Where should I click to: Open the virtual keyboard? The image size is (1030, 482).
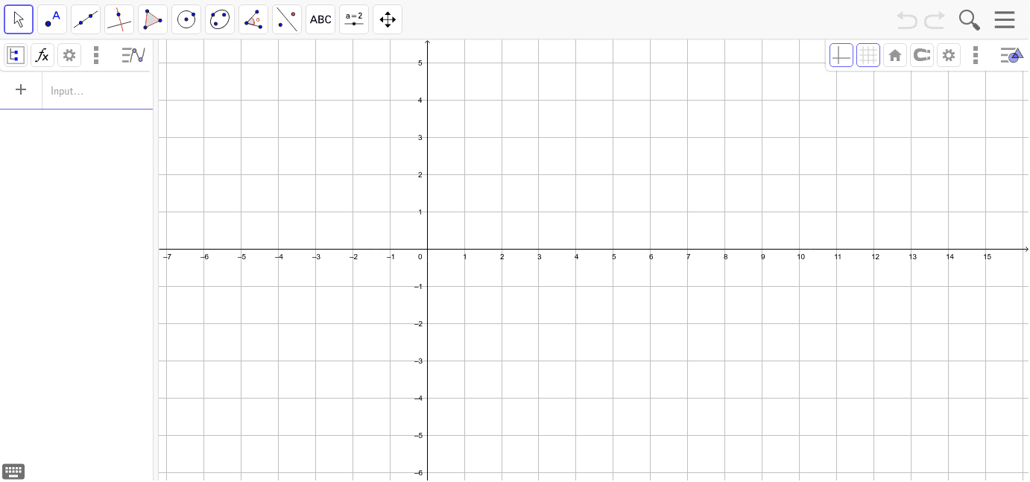(x=13, y=471)
